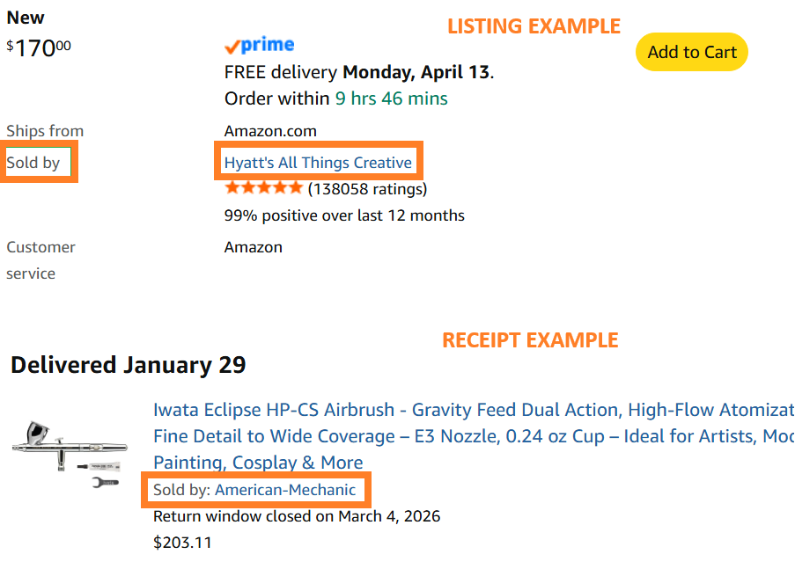Click the middle star in the rating row
Image resolution: width=795 pixels, height=569 pixels.
coord(263,186)
